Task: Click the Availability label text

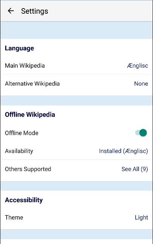Action: click(19, 151)
